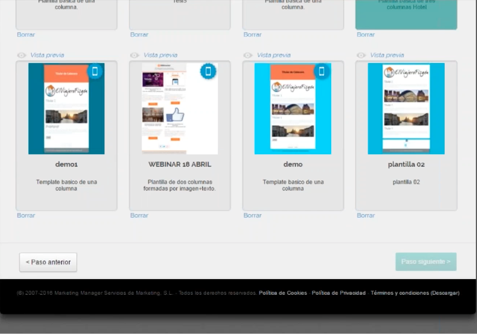Viewport: 477px width, 334px height.
Task: Open Términos y condiciones (Descargar) link
Action: point(415,293)
